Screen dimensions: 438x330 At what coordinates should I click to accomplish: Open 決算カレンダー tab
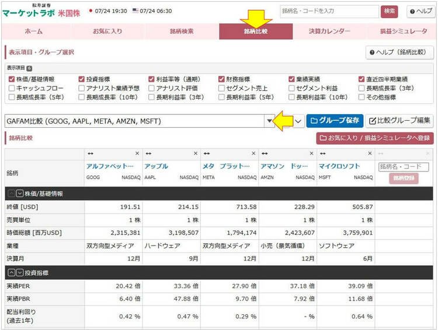click(329, 31)
